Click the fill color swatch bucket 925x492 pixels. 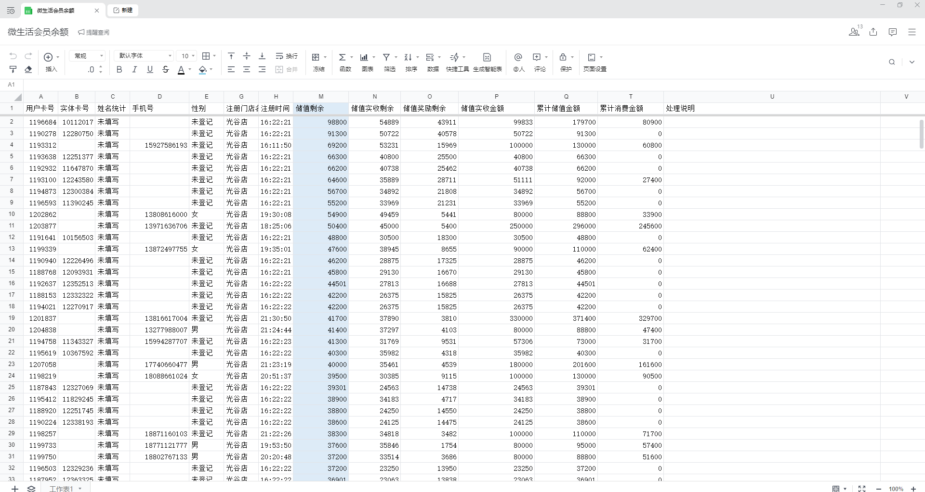202,69
